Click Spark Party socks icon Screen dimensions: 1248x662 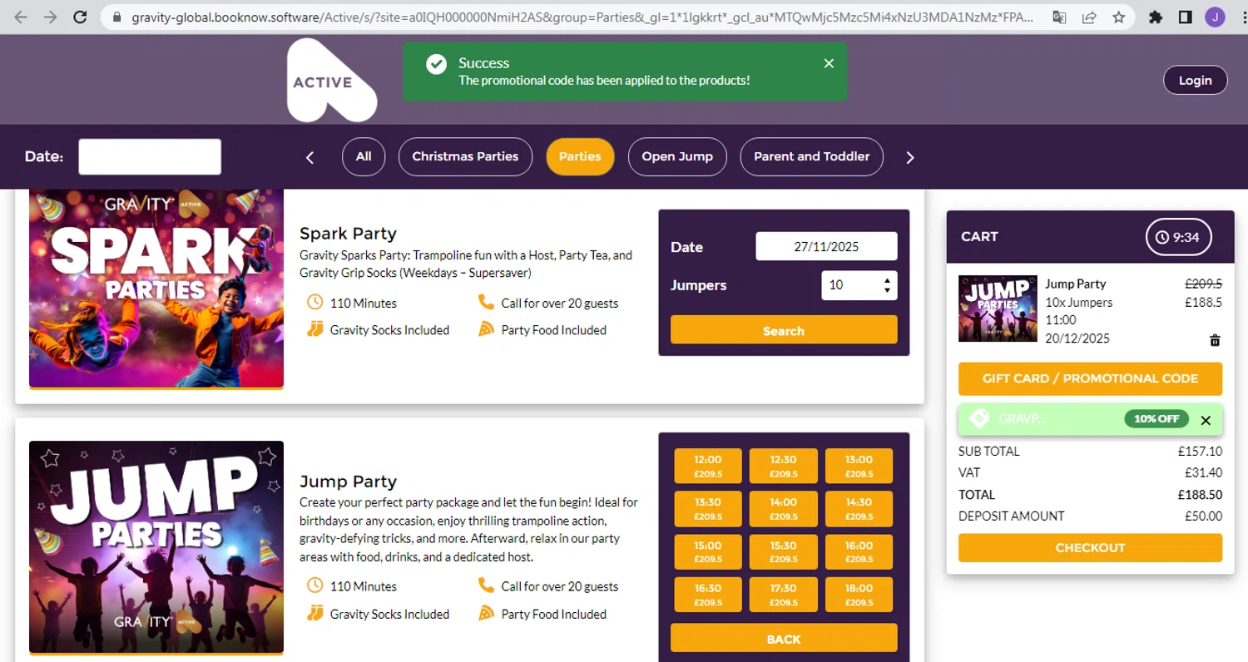point(314,329)
